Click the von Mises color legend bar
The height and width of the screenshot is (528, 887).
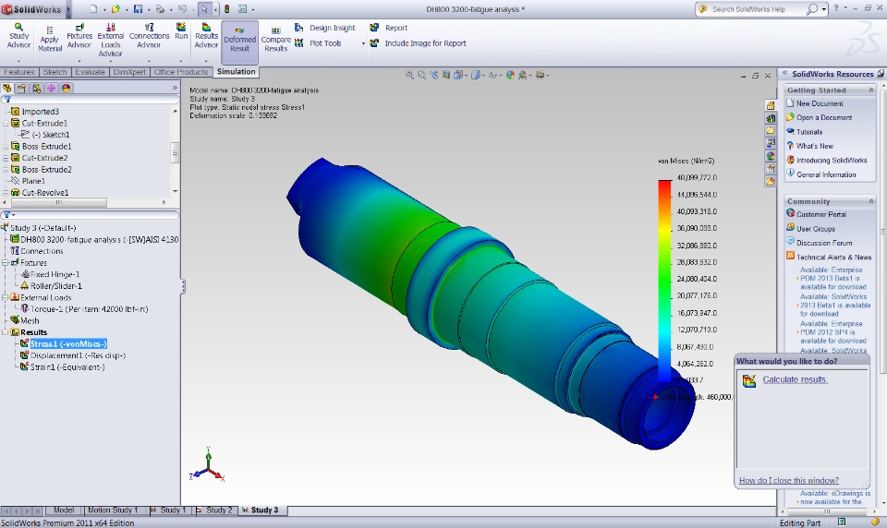tap(664, 281)
